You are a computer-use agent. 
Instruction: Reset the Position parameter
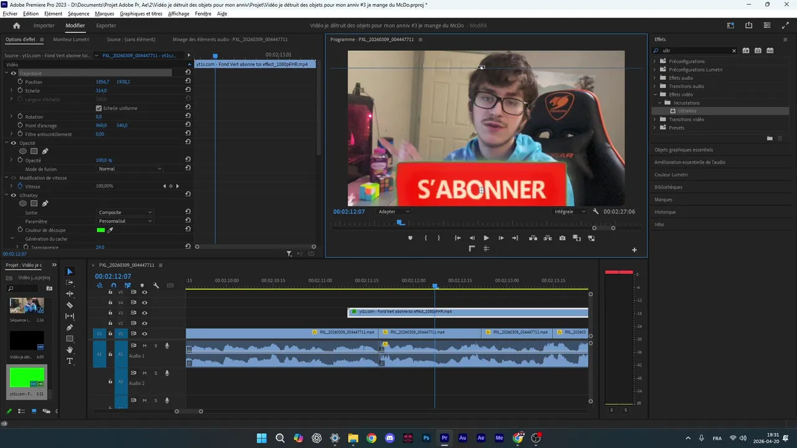point(187,82)
